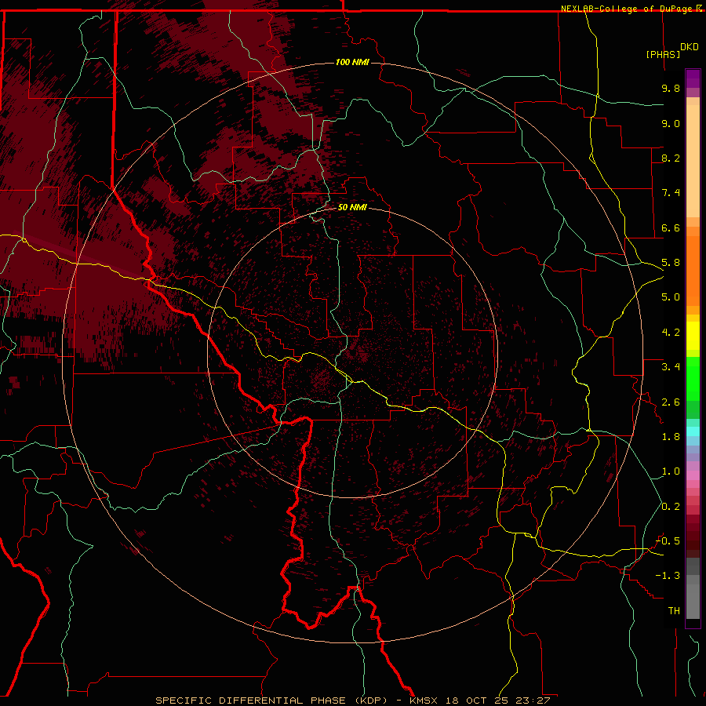
Task: Click the purple swatch at color bar top
Action: (693, 78)
